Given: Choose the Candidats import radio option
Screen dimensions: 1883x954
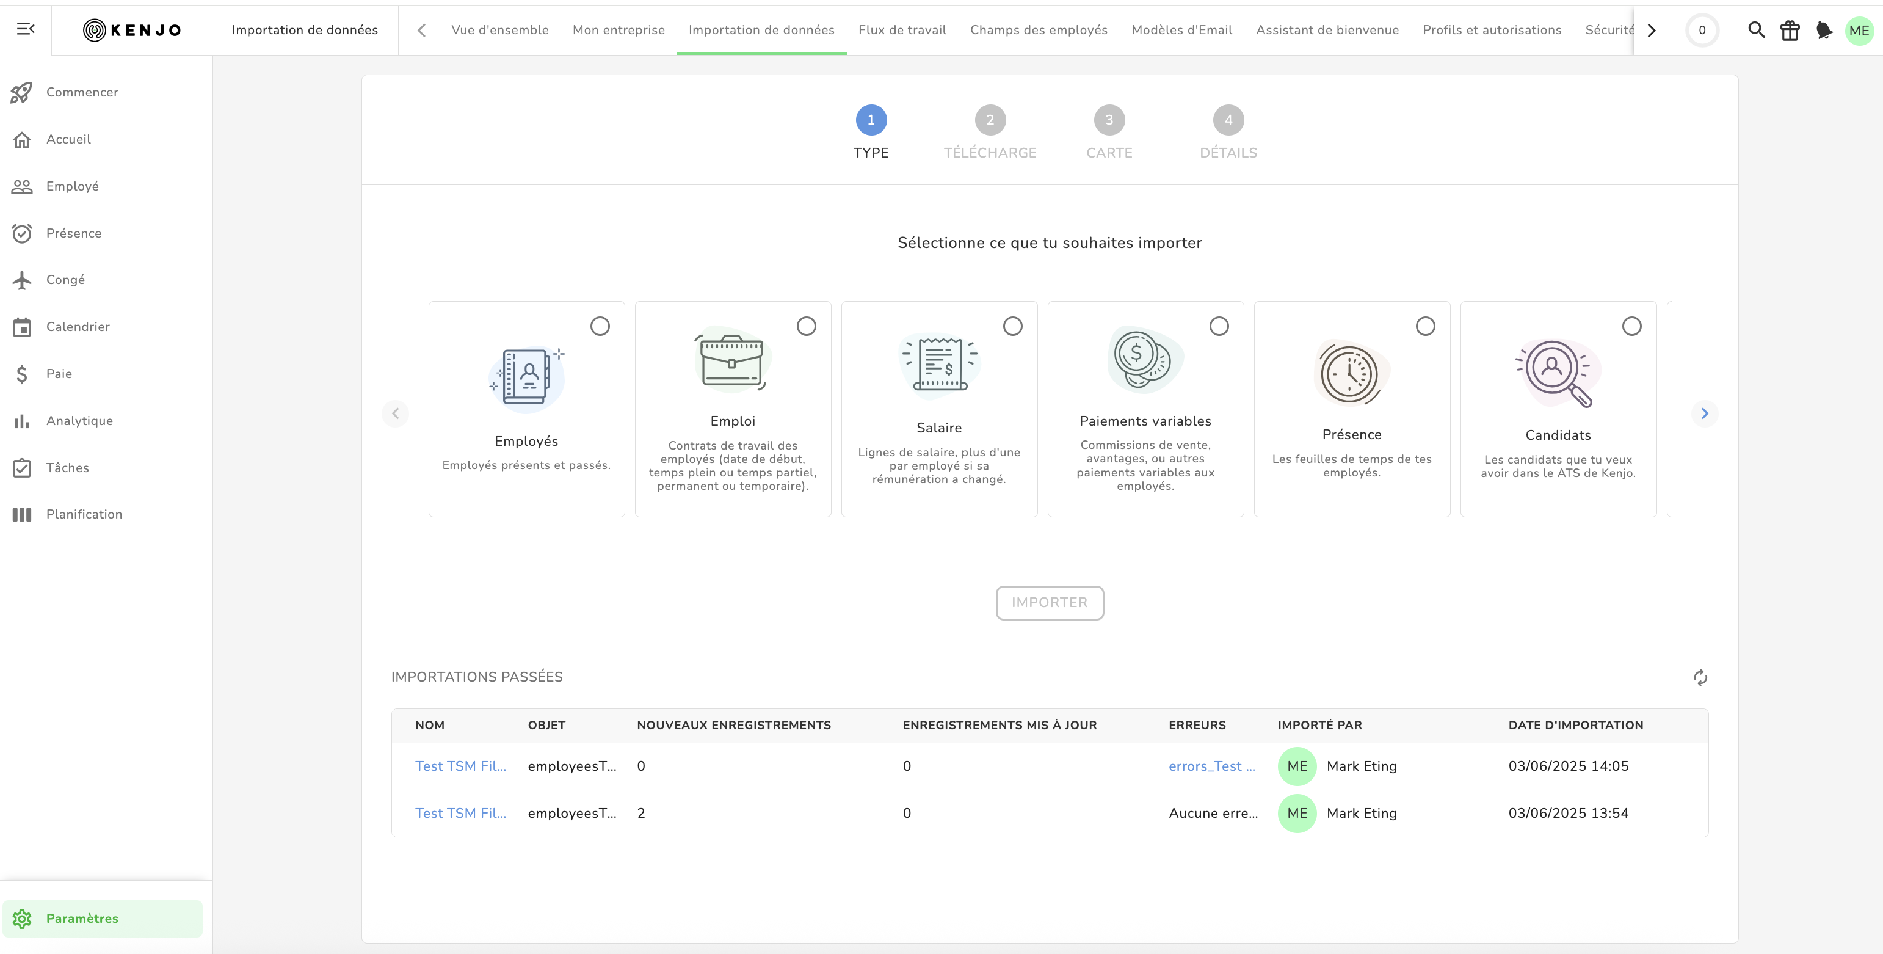Looking at the screenshot, I should tap(1631, 326).
